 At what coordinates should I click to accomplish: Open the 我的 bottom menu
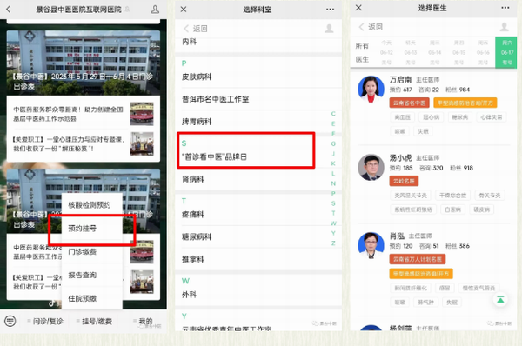(x=144, y=321)
